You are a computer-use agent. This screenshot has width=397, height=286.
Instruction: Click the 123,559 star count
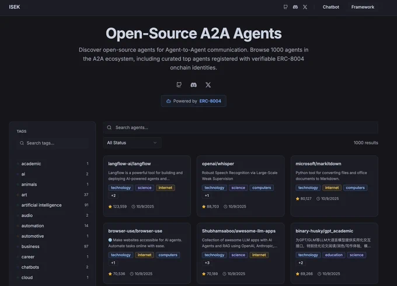click(x=120, y=206)
